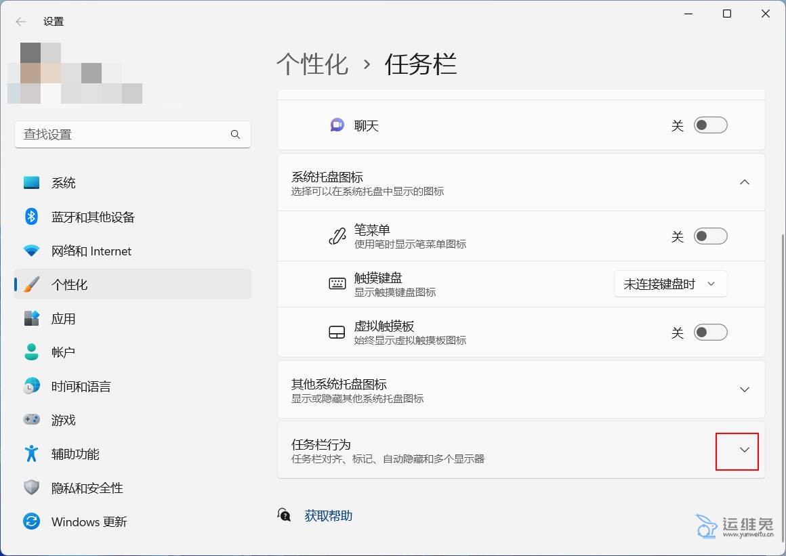Click the Network and Internet wifi icon
Image resolution: width=786 pixels, height=556 pixels.
coord(31,251)
